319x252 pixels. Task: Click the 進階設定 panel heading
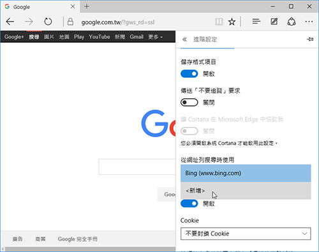(x=205, y=40)
